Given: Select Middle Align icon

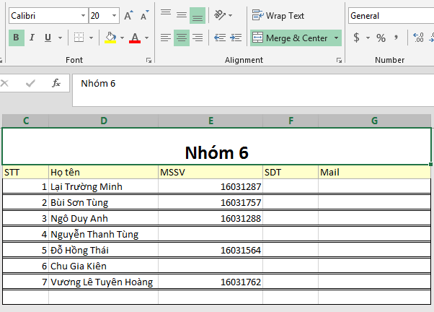Looking at the screenshot, I should [182, 15].
